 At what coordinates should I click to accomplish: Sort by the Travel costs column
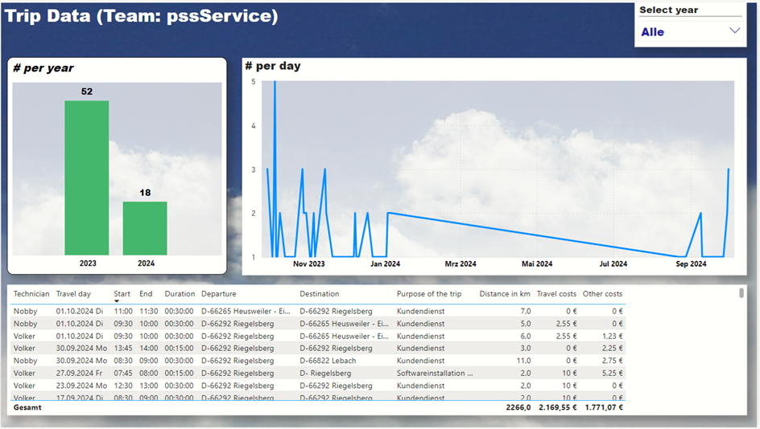pos(556,294)
